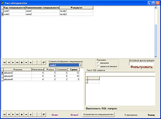Open the specialty combo box dropdown arrow

tap(81, 65)
